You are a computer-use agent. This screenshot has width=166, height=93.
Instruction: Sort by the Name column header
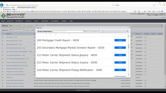point(9,34)
